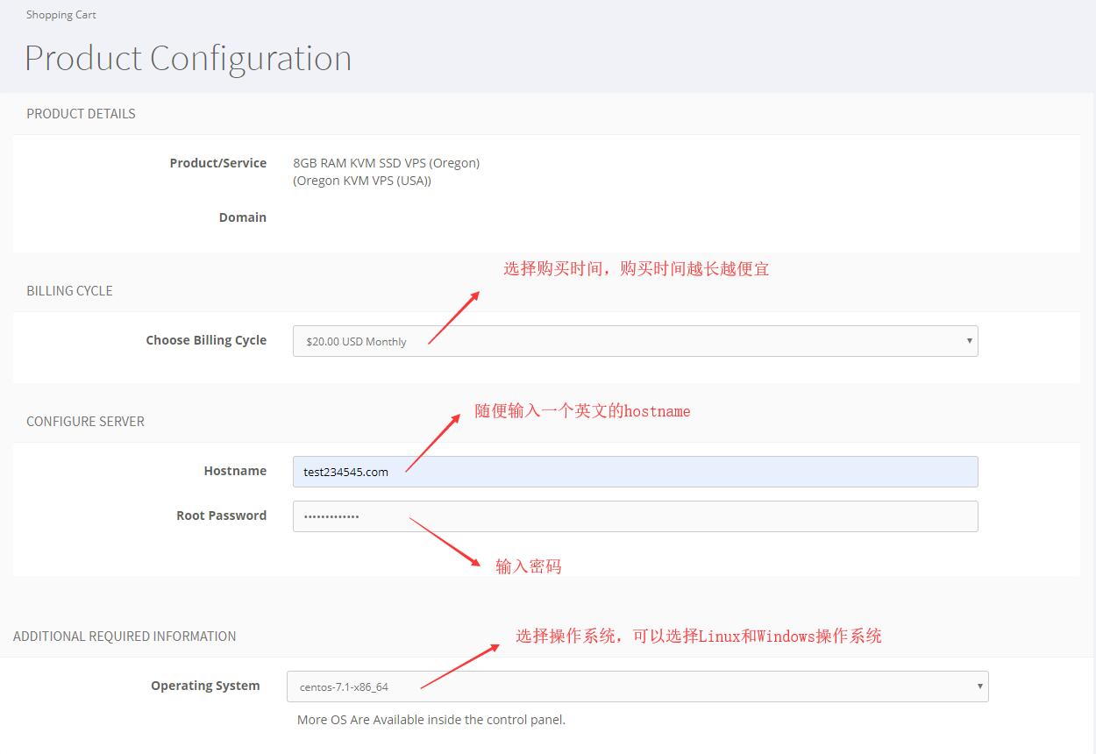The height and width of the screenshot is (754, 1096).
Task: Click the Oregon KVM VPS (USA) text
Action: 362,181
